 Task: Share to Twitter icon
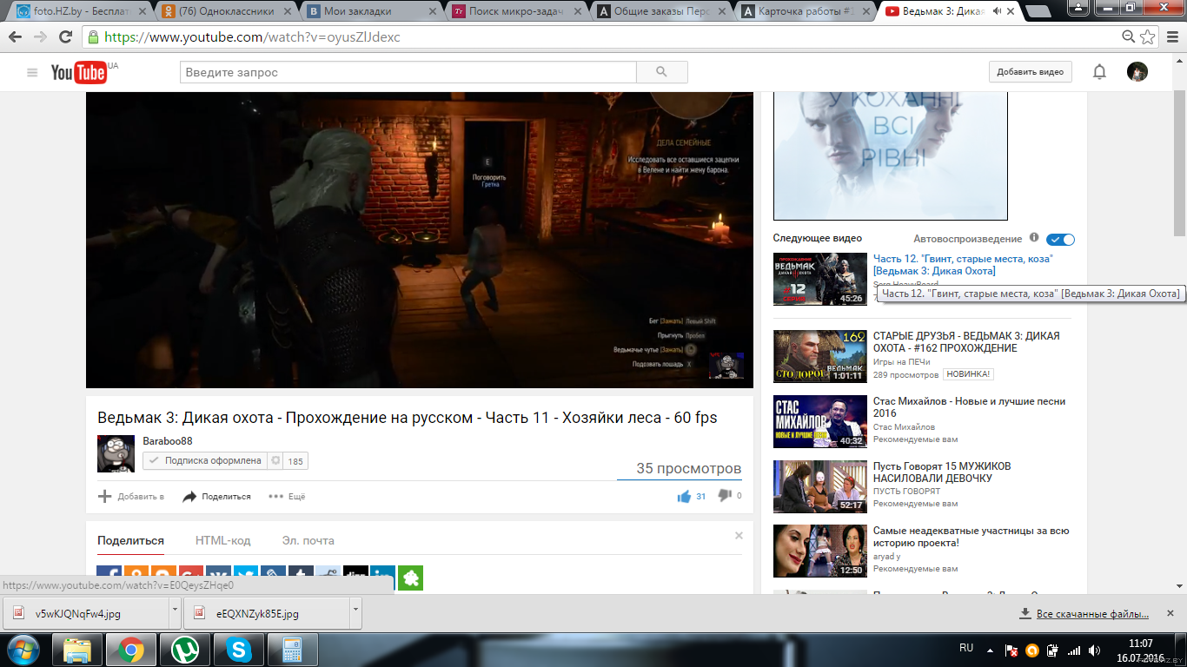(246, 578)
